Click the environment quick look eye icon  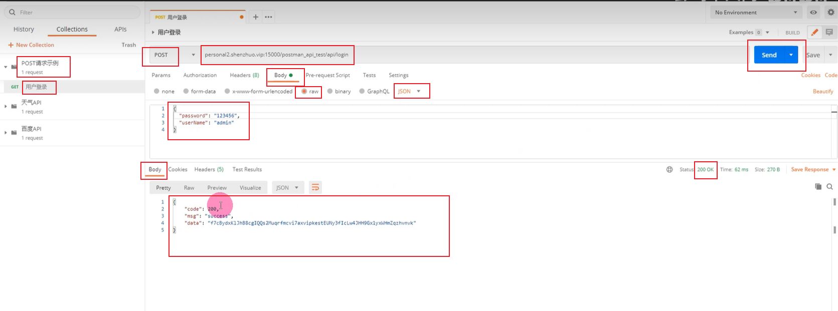813,13
